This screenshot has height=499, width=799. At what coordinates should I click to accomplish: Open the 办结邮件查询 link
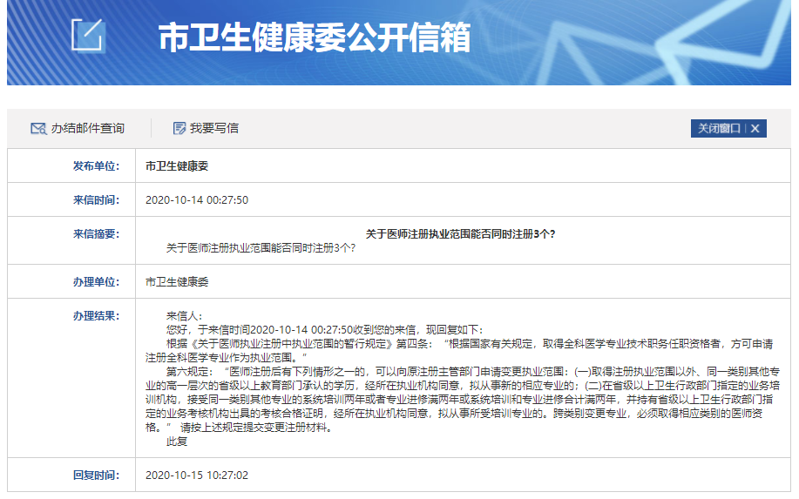tap(87, 128)
